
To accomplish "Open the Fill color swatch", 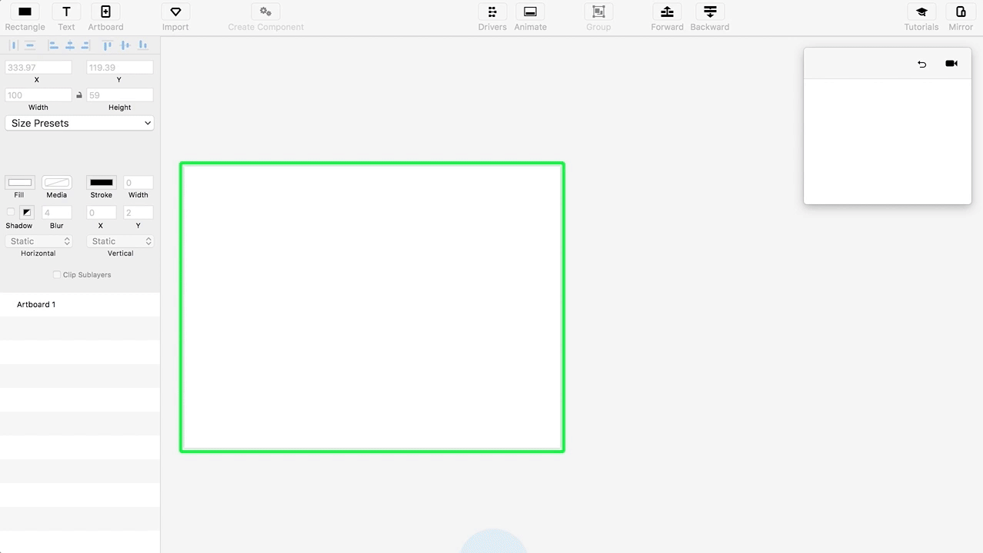I will (x=19, y=183).
